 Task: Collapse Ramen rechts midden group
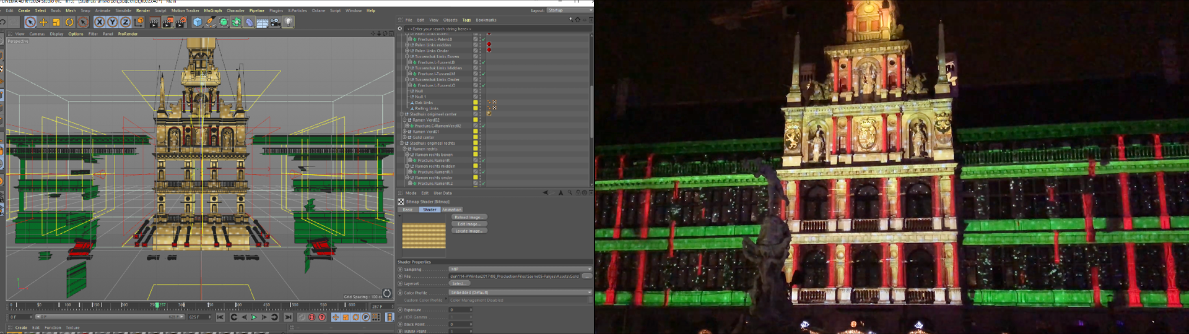pos(407,166)
